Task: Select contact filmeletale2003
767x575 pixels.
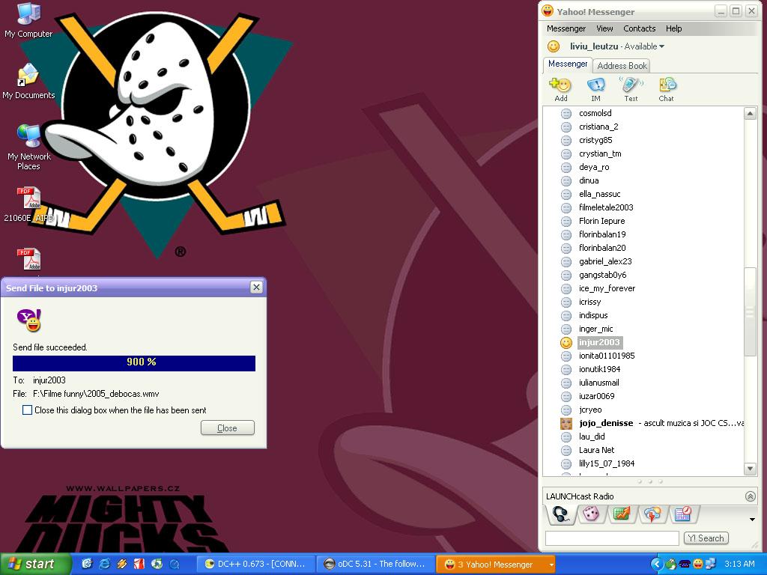Action: click(606, 207)
